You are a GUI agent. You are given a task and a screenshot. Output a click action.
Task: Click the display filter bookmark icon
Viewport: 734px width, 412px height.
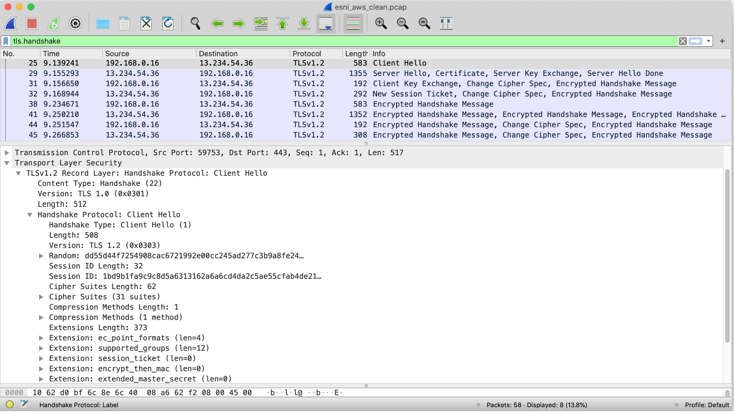click(x=6, y=41)
